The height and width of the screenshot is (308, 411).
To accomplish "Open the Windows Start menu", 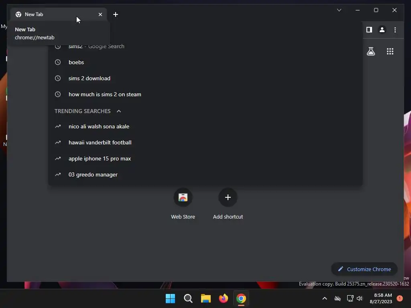I will coord(170,298).
